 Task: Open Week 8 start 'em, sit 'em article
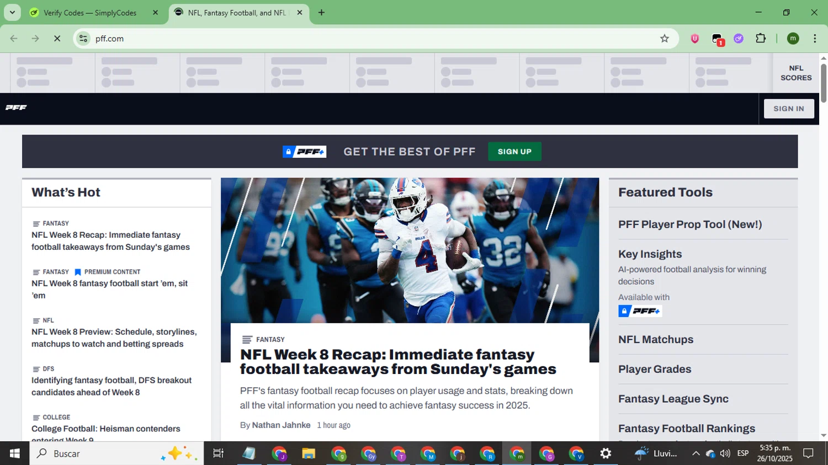(109, 290)
